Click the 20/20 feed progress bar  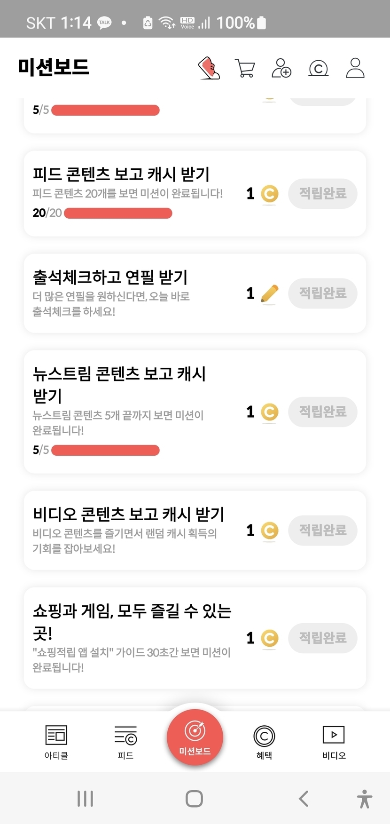pyautogui.click(x=118, y=213)
